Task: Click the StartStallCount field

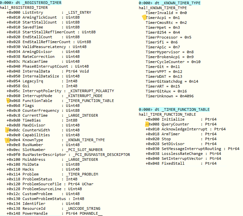Action: click(43, 22)
